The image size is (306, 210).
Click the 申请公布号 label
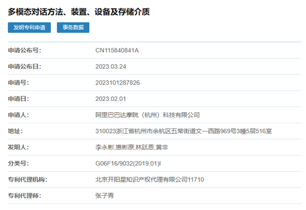pos(24,50)
